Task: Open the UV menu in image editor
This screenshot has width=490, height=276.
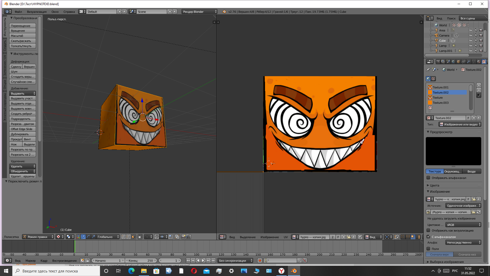Action: coord(286,237)
